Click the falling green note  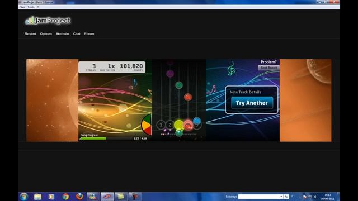pos(179,85)
